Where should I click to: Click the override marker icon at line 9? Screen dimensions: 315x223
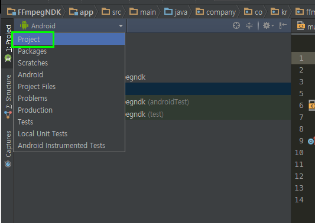(x=311, y=141)
